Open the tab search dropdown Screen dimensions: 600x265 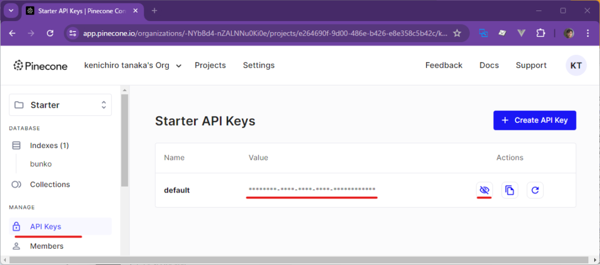[11, 11]
